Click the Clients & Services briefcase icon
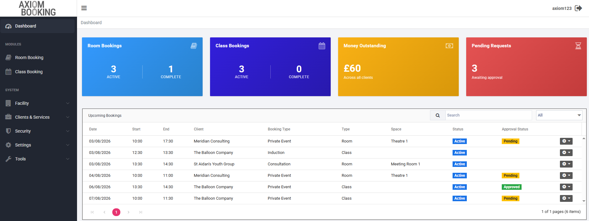 point(8,117)
